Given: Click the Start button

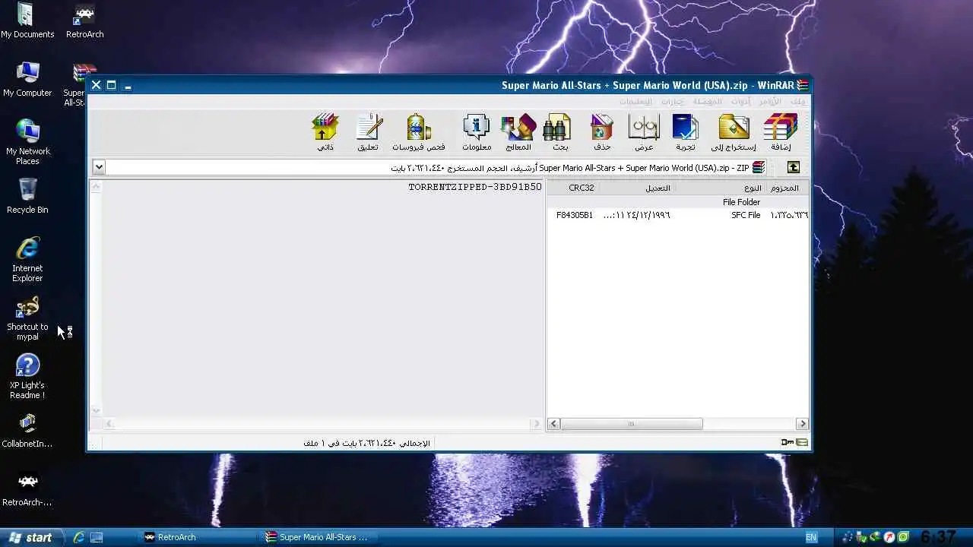Looking at the screenshot, I should pos(30,537).
